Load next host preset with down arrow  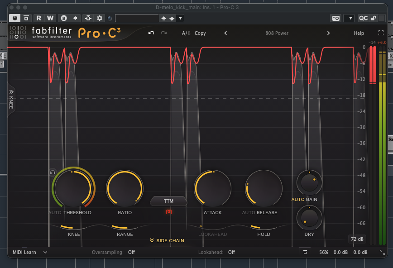[x=172, y=18]
